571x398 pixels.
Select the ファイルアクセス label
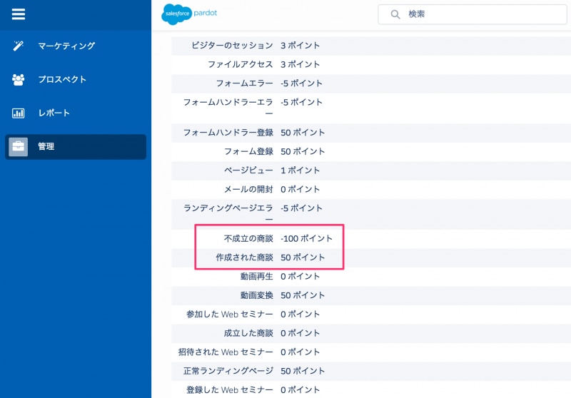[241, 64]
